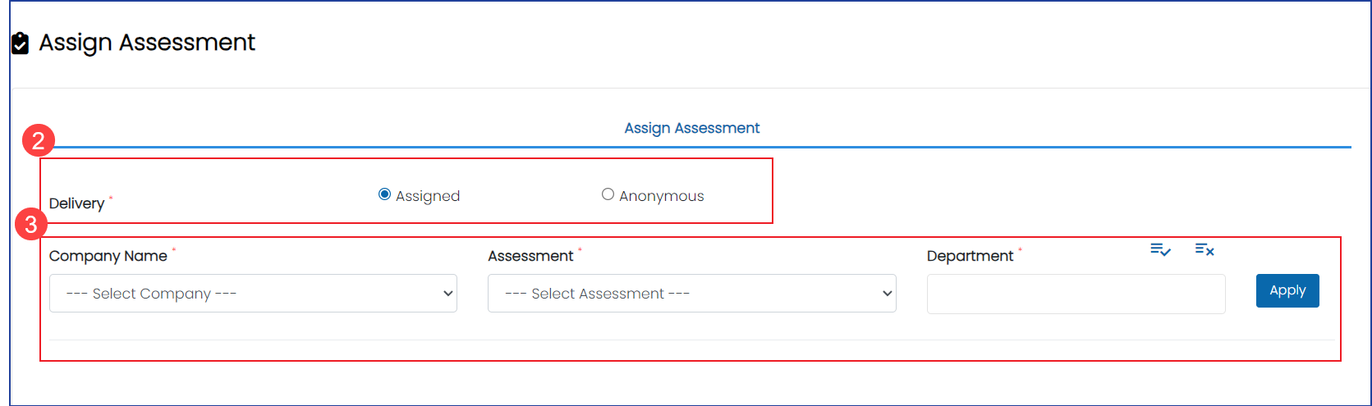Click the Department field label

pyautogui.click(x=970, y=256)
